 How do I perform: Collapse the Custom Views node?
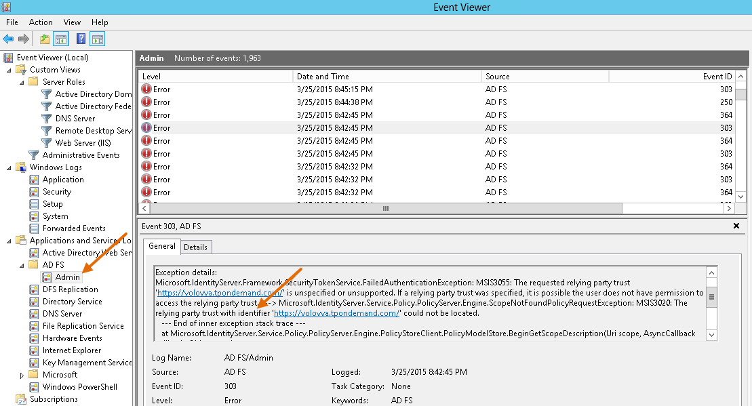coord(9,70)
